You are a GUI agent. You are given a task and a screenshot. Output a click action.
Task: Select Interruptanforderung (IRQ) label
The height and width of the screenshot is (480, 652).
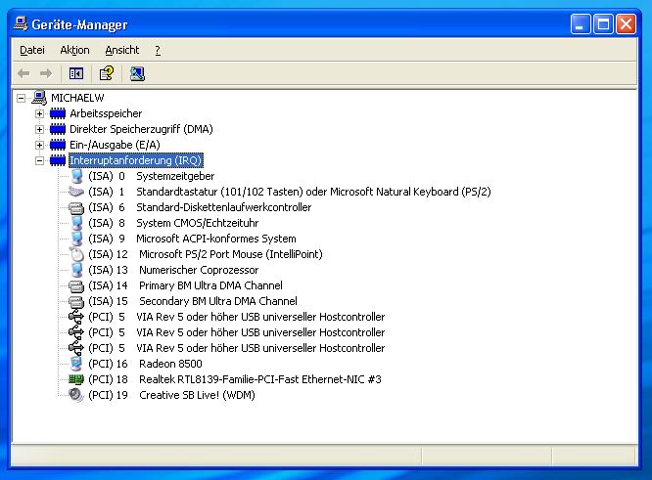pos(135,160)
